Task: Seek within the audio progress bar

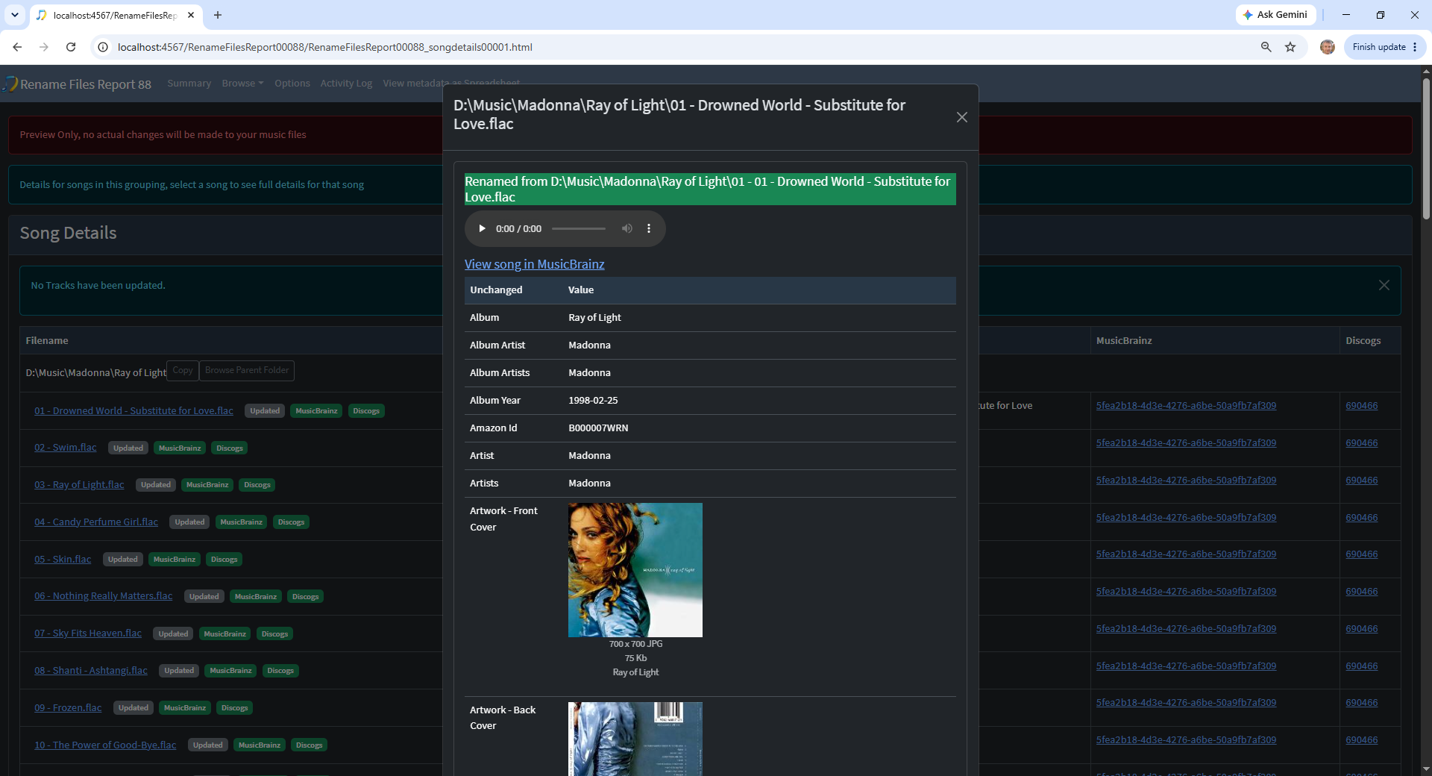Action: (x=579, y=228)
